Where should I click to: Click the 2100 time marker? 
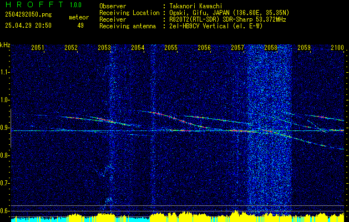pyautogui.click(x=337, y=47)
